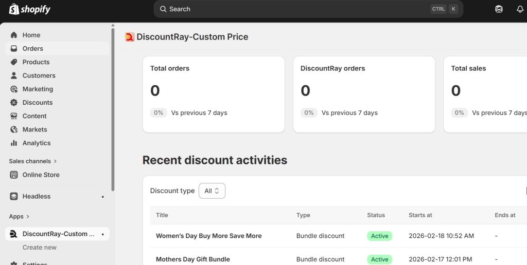Click the DiscountRay app icon in sidebar

click(x=14, y=234)
